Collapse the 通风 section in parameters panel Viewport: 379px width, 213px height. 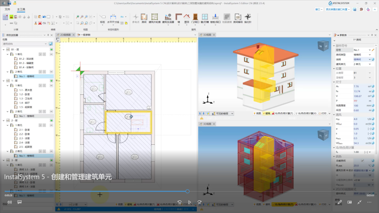(x=334, y=115)
